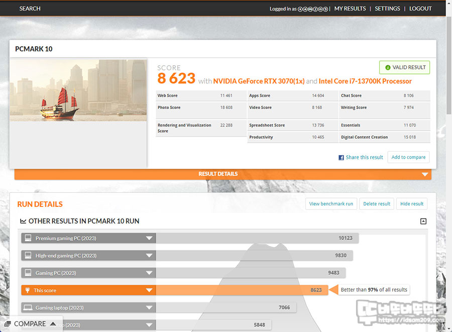The image size is (452, 332).
Task: Open SETTINGS in the top bar
Action: tap(387, 9)
